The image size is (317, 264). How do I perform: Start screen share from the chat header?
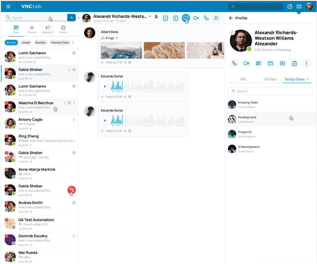[185, 18]
